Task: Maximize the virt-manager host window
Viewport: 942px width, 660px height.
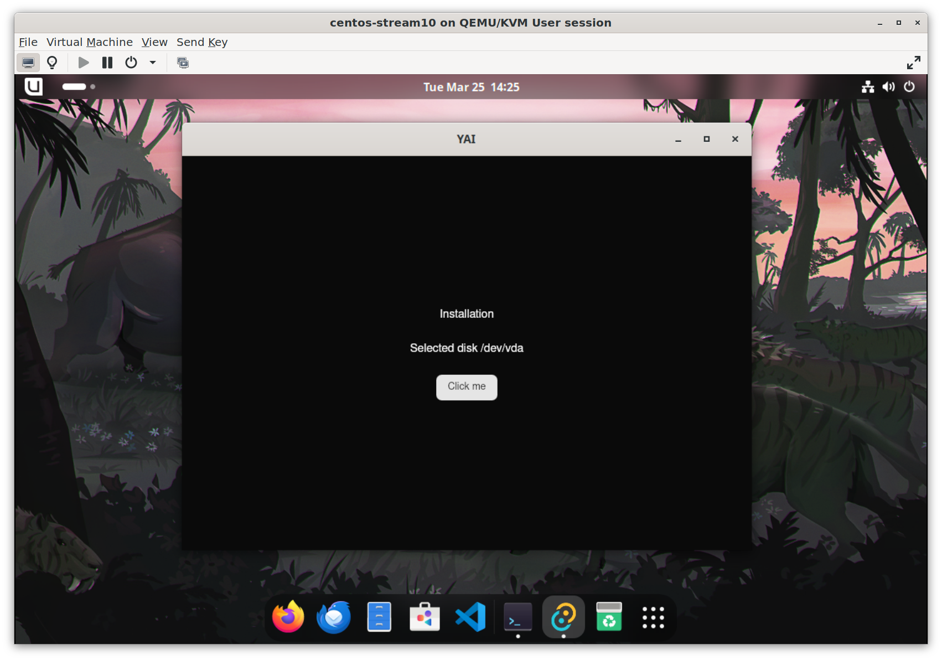Action: coord(899,23)
